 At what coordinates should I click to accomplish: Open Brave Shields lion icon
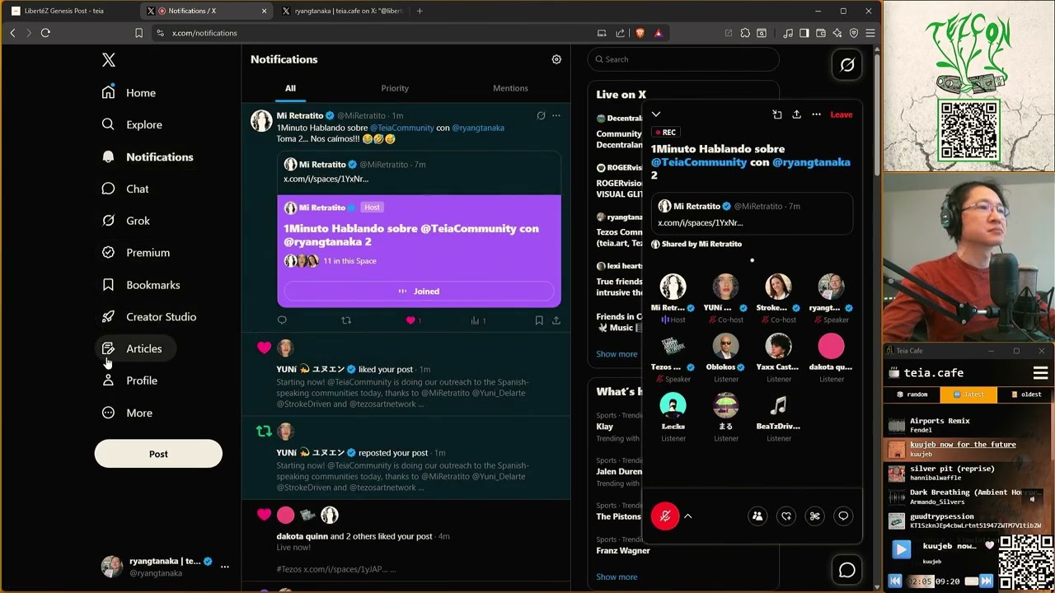pyautogui.click(x=640, y=33)
